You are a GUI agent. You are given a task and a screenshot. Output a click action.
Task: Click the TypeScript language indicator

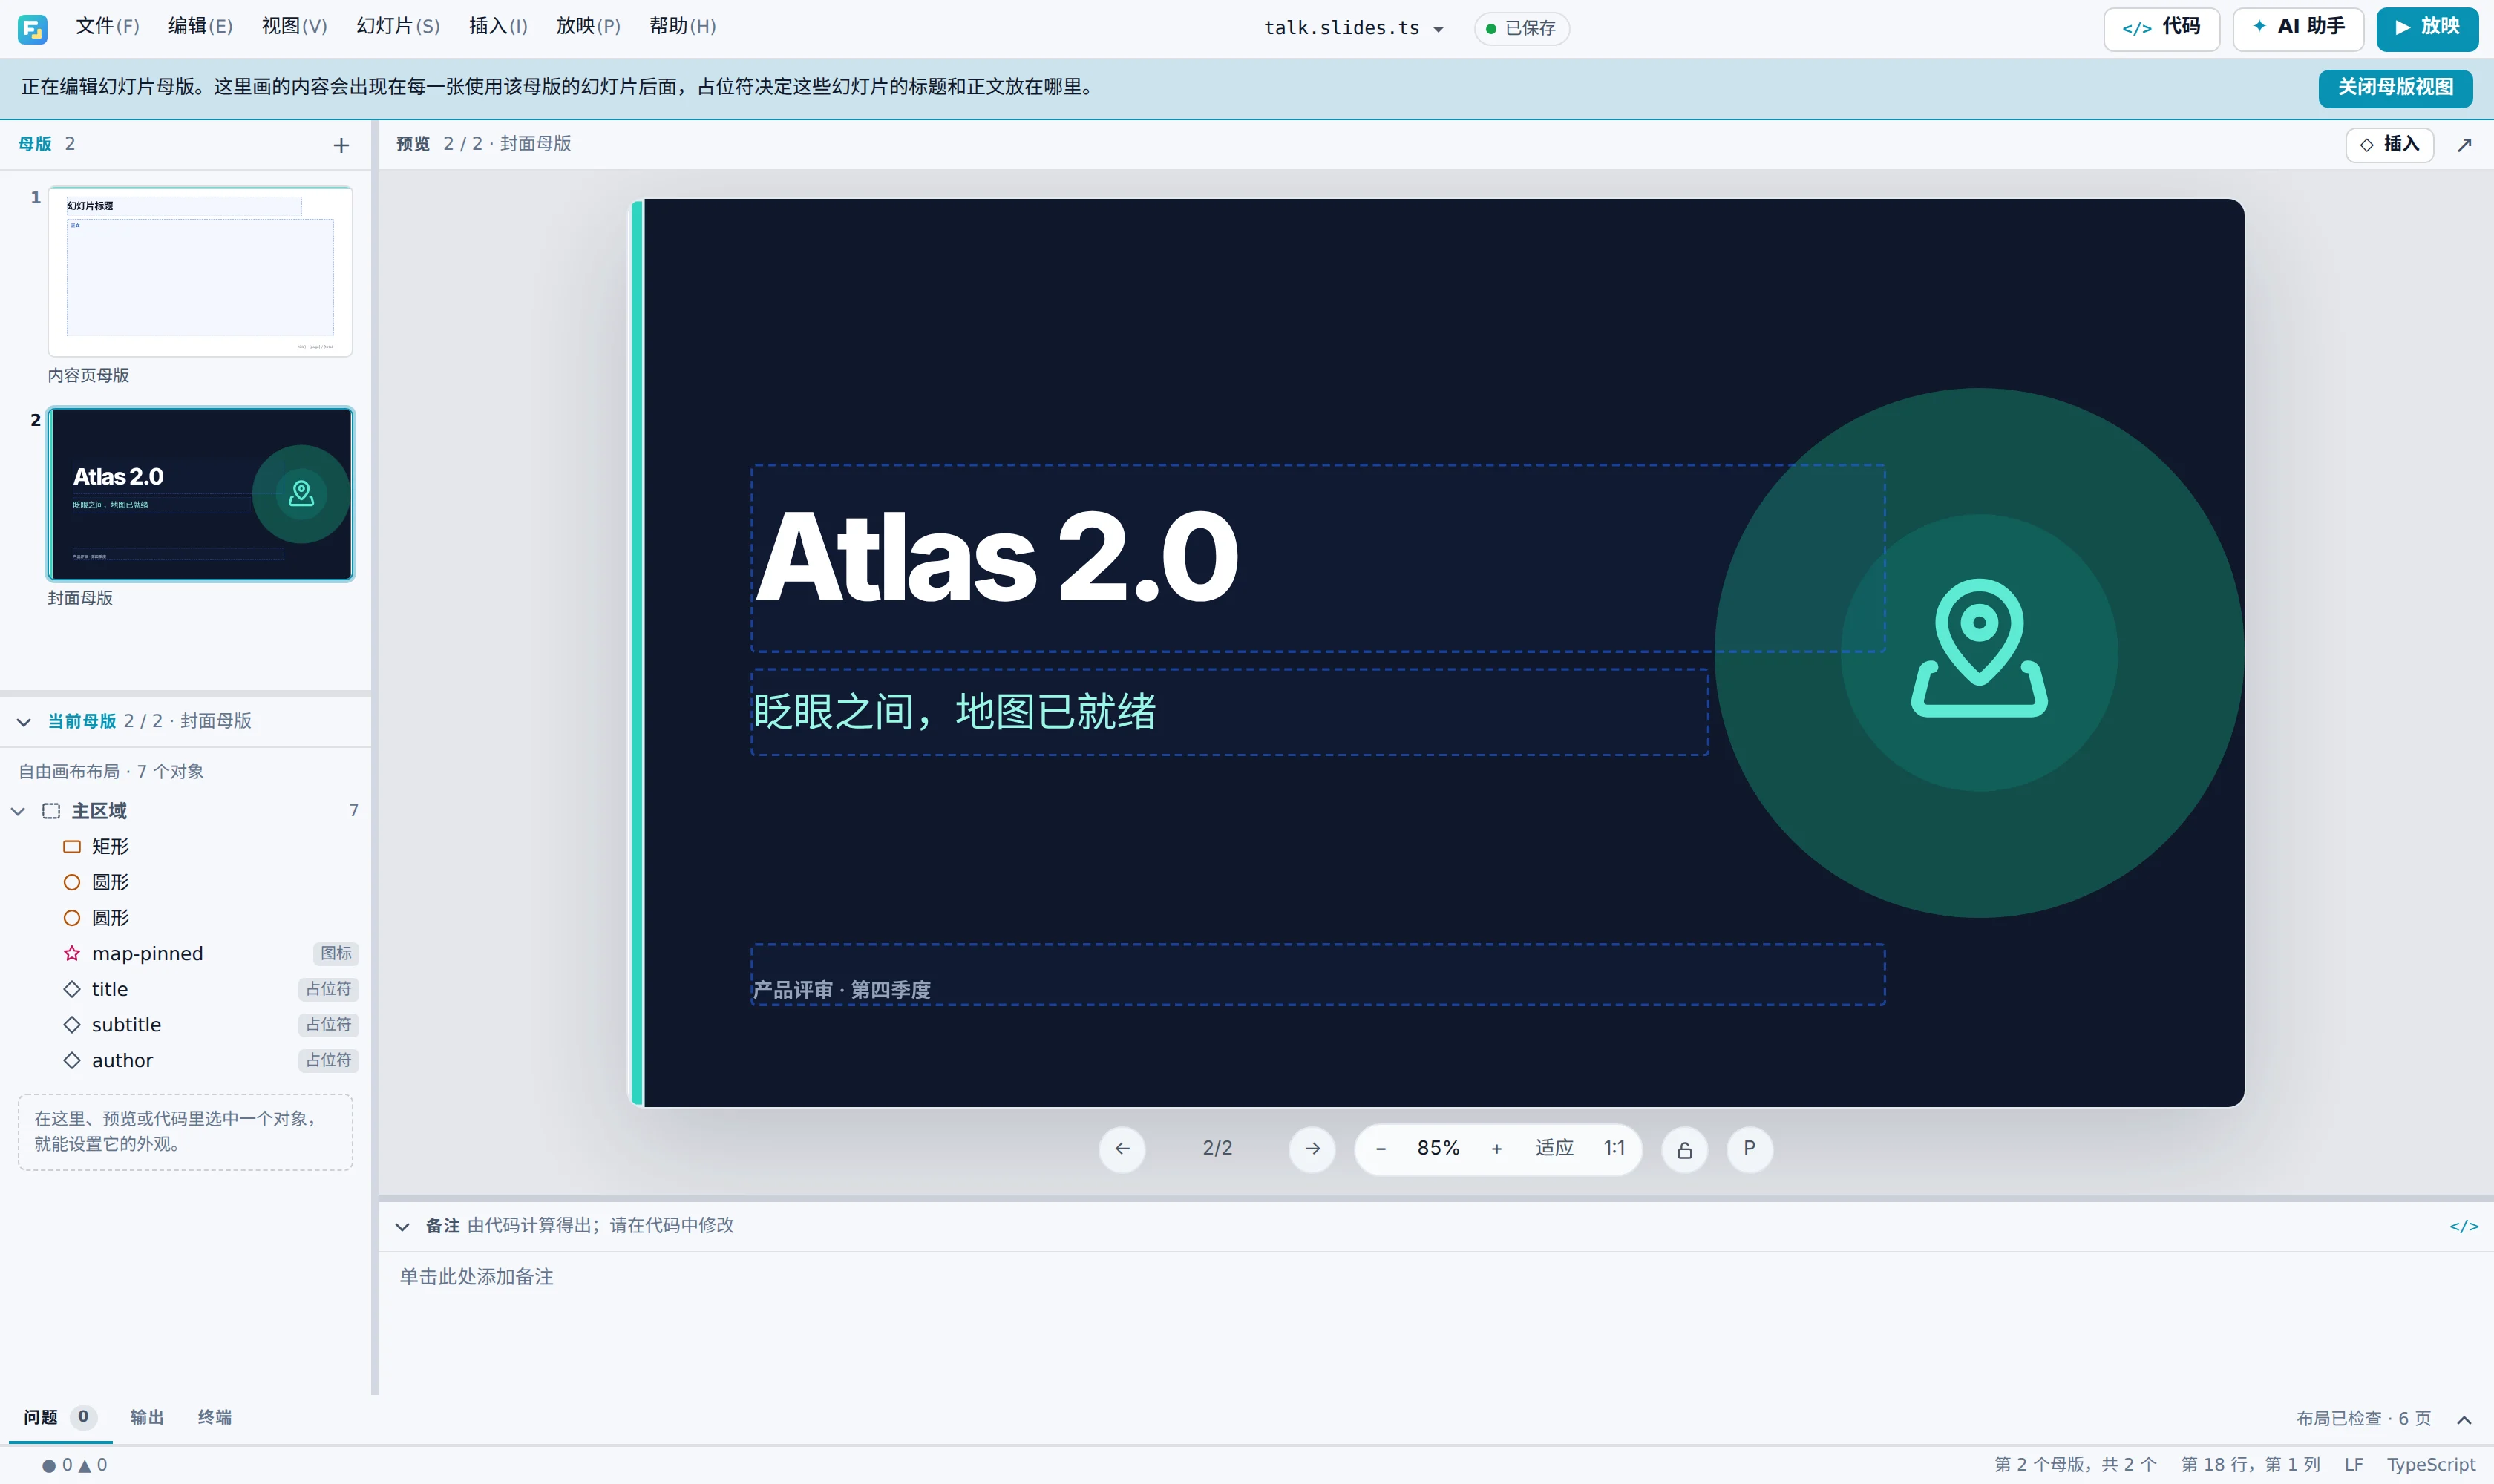2431,1465
